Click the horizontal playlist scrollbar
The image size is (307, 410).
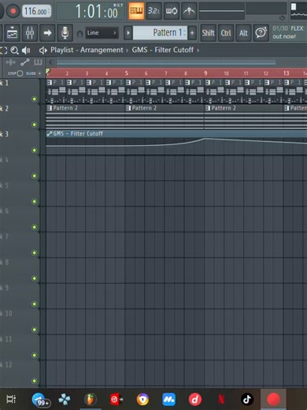click(166, 62)
